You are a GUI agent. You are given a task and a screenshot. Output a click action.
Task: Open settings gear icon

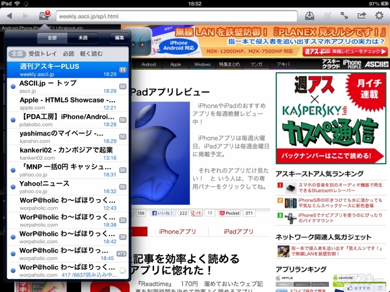point(379,16)
